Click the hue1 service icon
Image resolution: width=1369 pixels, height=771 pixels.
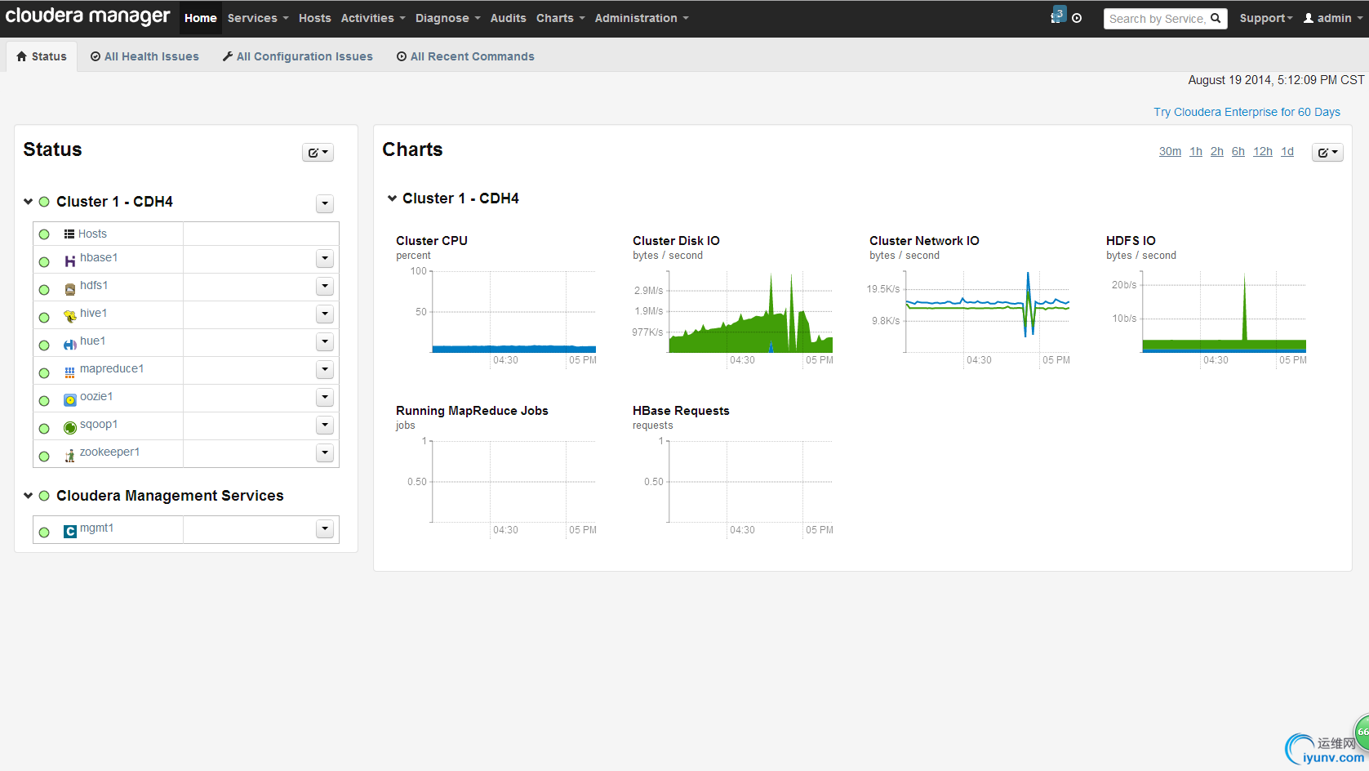[x=69, y=345]
